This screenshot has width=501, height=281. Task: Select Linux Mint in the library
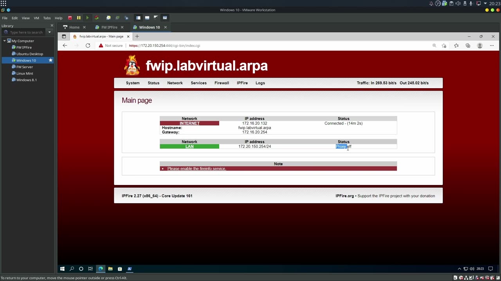point(25,73)
